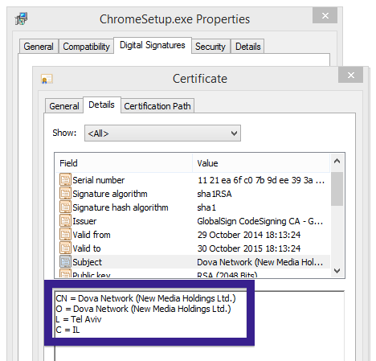Click the sha1RSA value
Viewport: 376px width, 361px height.
click(215, 194)
